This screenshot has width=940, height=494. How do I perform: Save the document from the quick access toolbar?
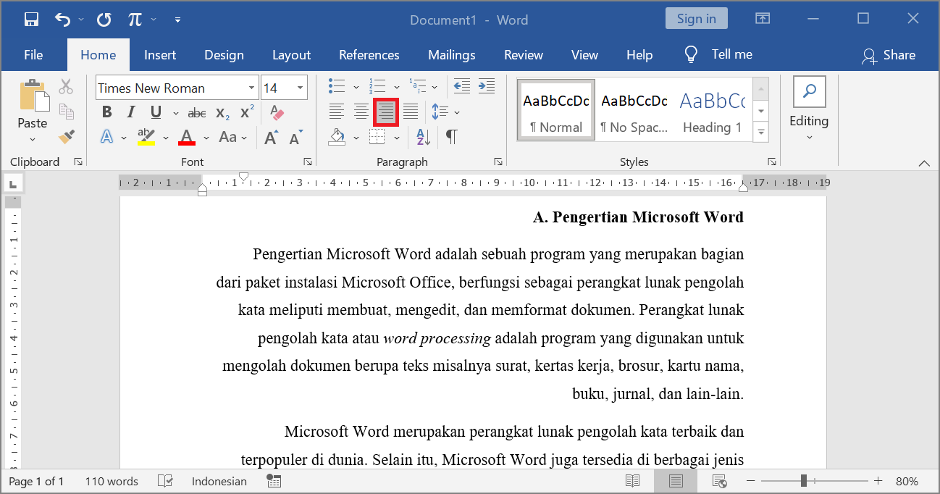pyautogui.click(x=31, y=20)
